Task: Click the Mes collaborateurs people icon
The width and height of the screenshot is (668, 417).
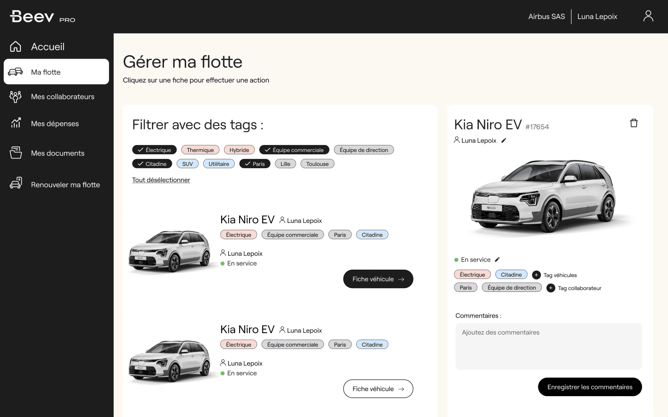Action: point(16,96)
